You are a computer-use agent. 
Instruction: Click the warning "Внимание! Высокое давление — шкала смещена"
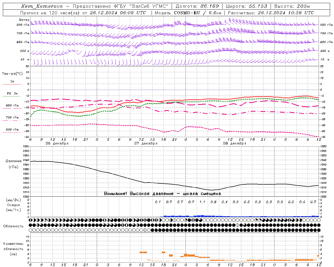click(x=163, y=193)
